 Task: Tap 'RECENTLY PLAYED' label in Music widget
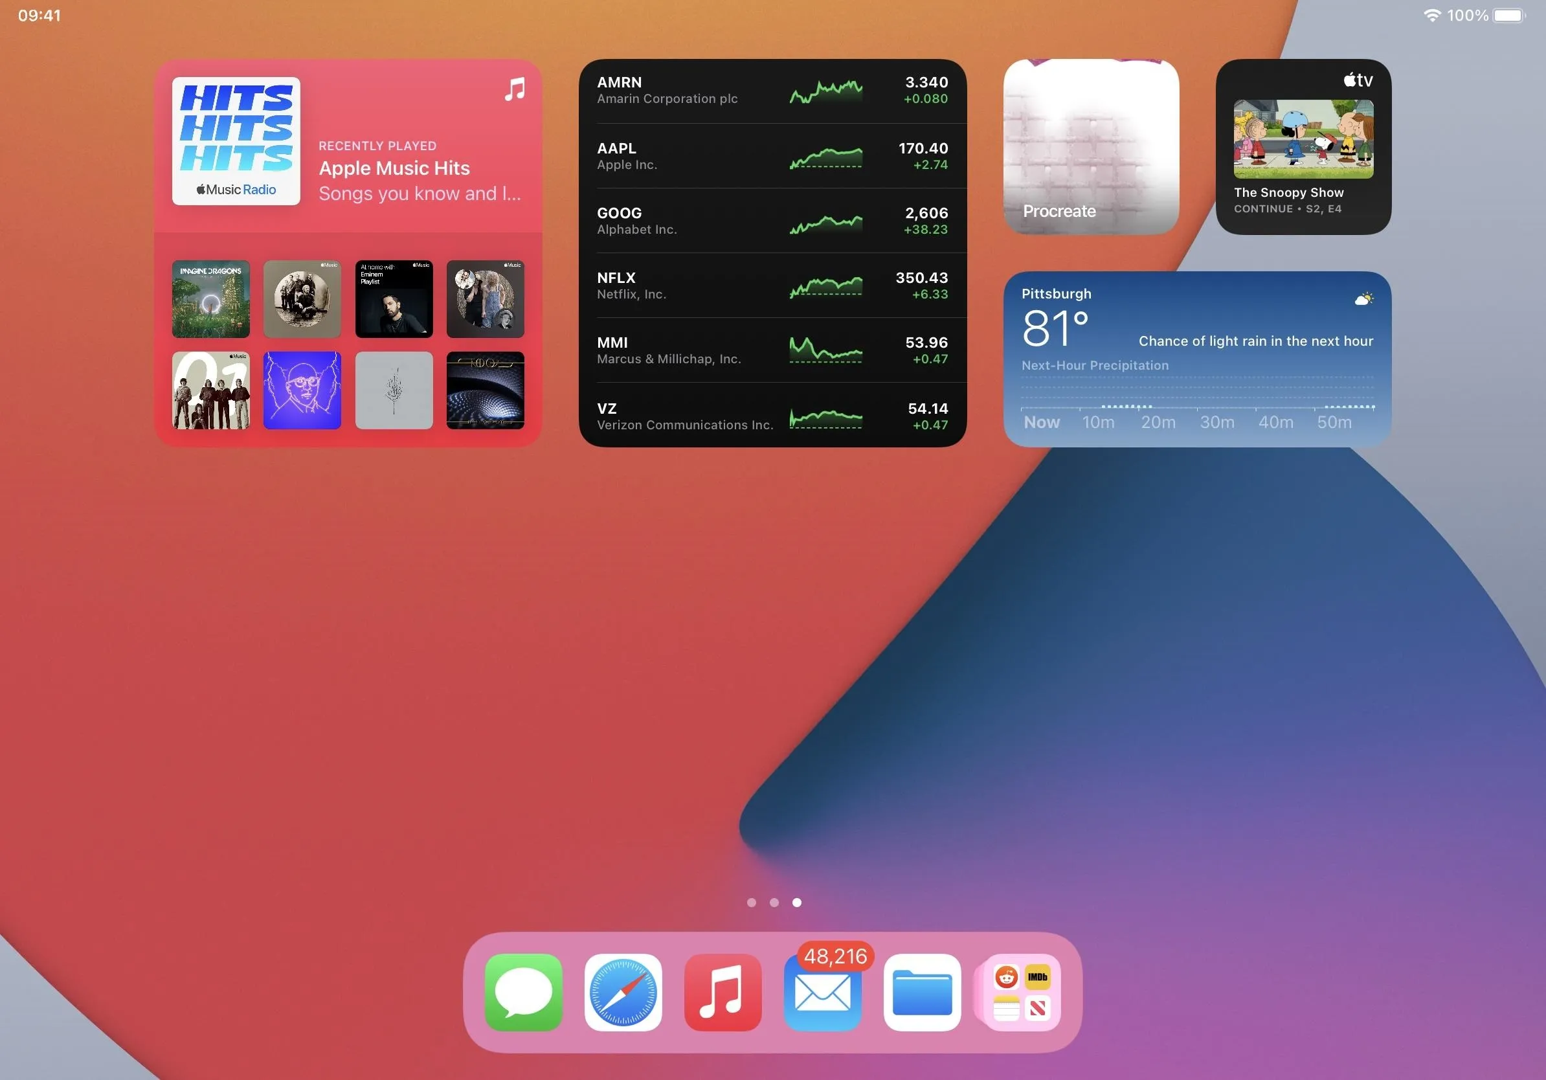pos(377,146)
